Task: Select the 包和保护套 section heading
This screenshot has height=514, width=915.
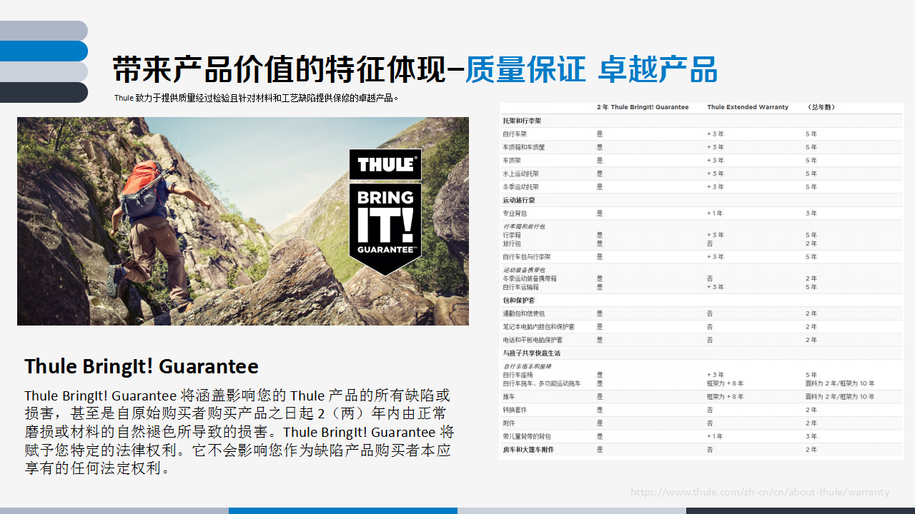Action: click(x=518, y=300)
